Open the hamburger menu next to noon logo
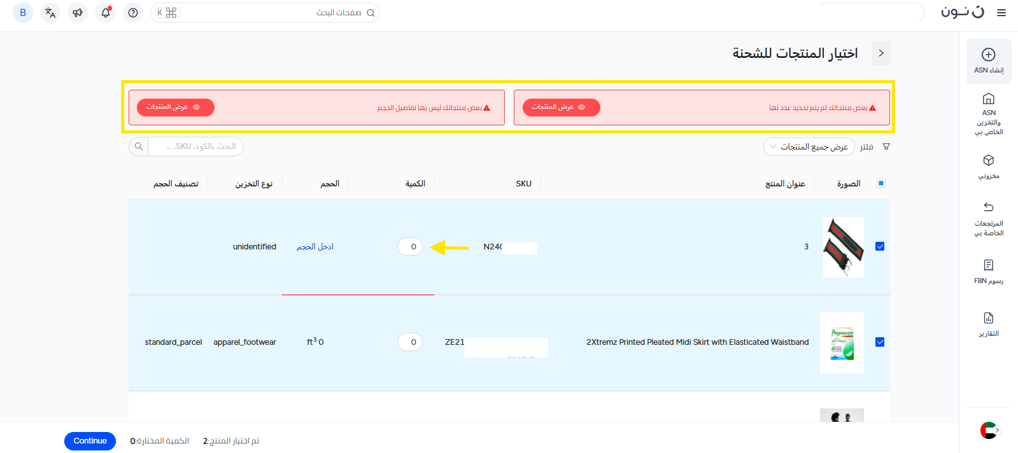Screen dimensions: 1018x453 tap(1001, 13)
